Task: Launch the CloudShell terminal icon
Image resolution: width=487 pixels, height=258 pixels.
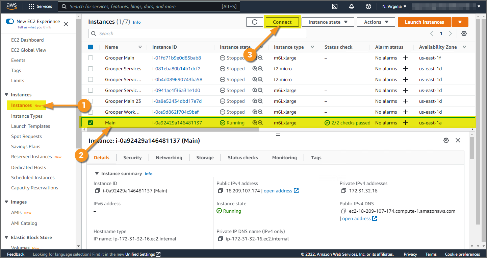Action: pos(335,6)
